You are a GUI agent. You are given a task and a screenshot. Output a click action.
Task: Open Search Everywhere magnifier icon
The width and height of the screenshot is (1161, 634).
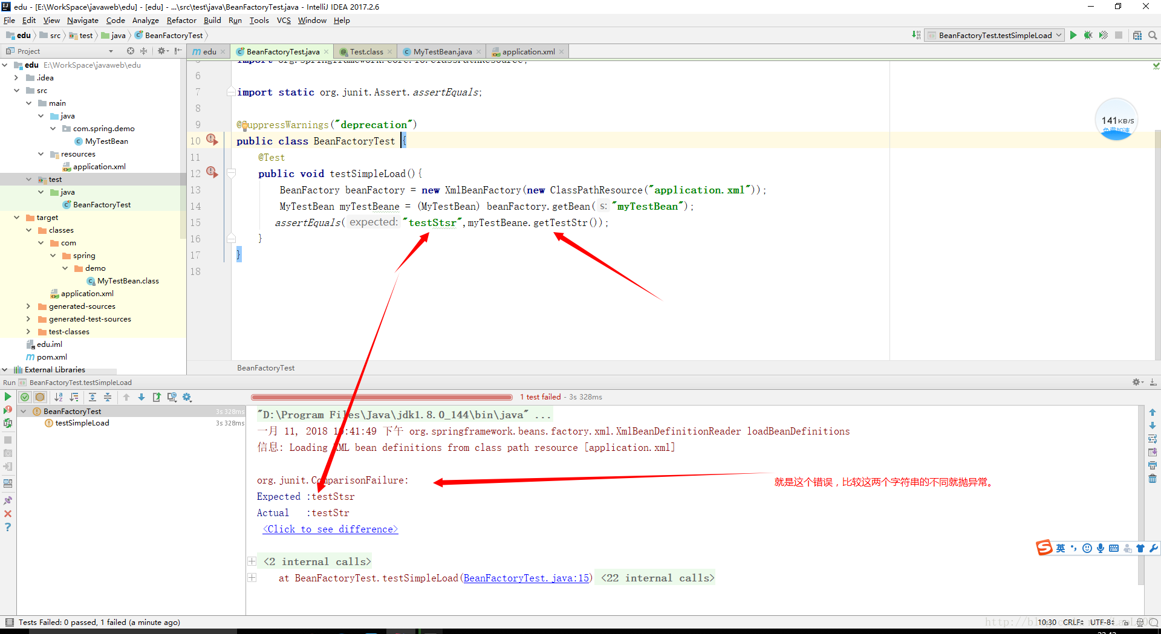(1153, 35)
